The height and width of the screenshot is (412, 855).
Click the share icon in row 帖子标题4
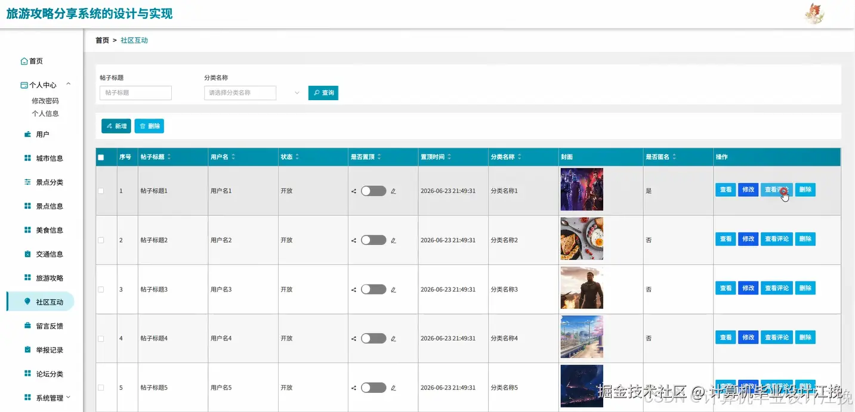(x=354, y=338)
